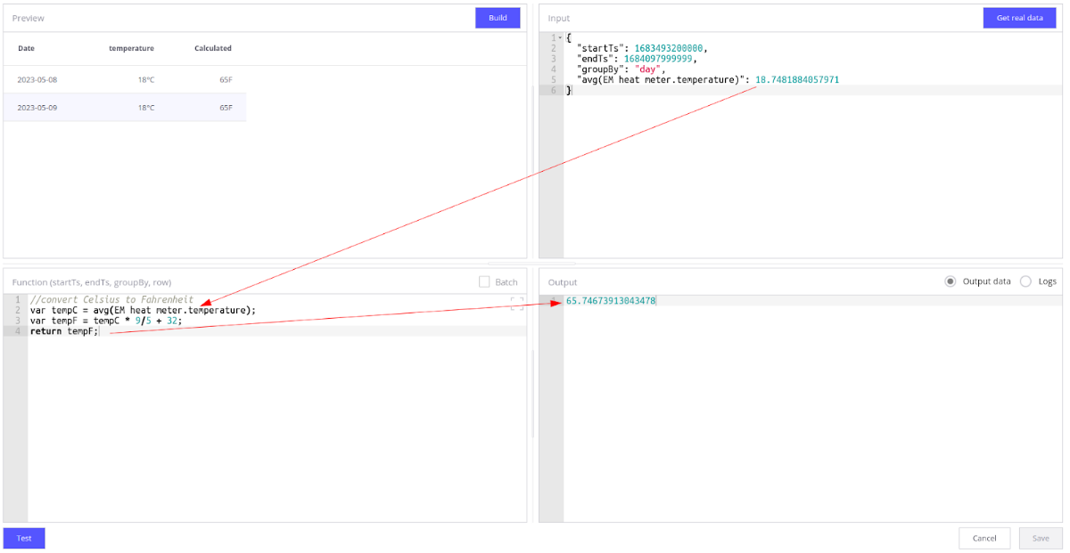
Task: Cancel the function editing dialog
Action: point(984,538)
